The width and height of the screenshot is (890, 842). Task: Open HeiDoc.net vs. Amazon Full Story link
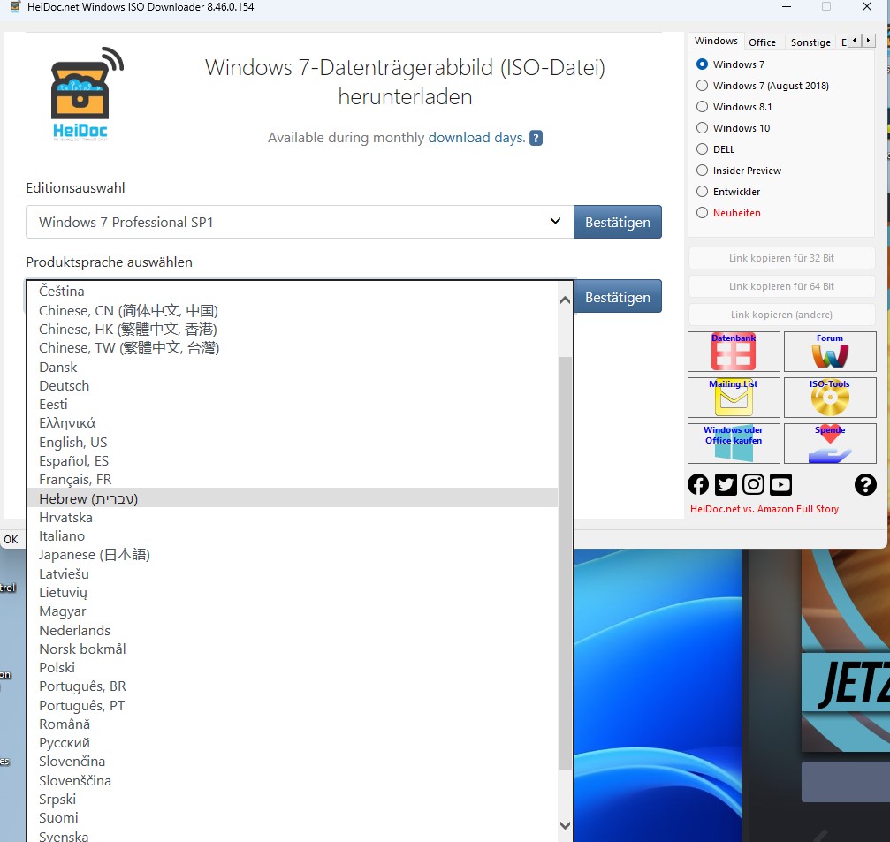[764, 509]
